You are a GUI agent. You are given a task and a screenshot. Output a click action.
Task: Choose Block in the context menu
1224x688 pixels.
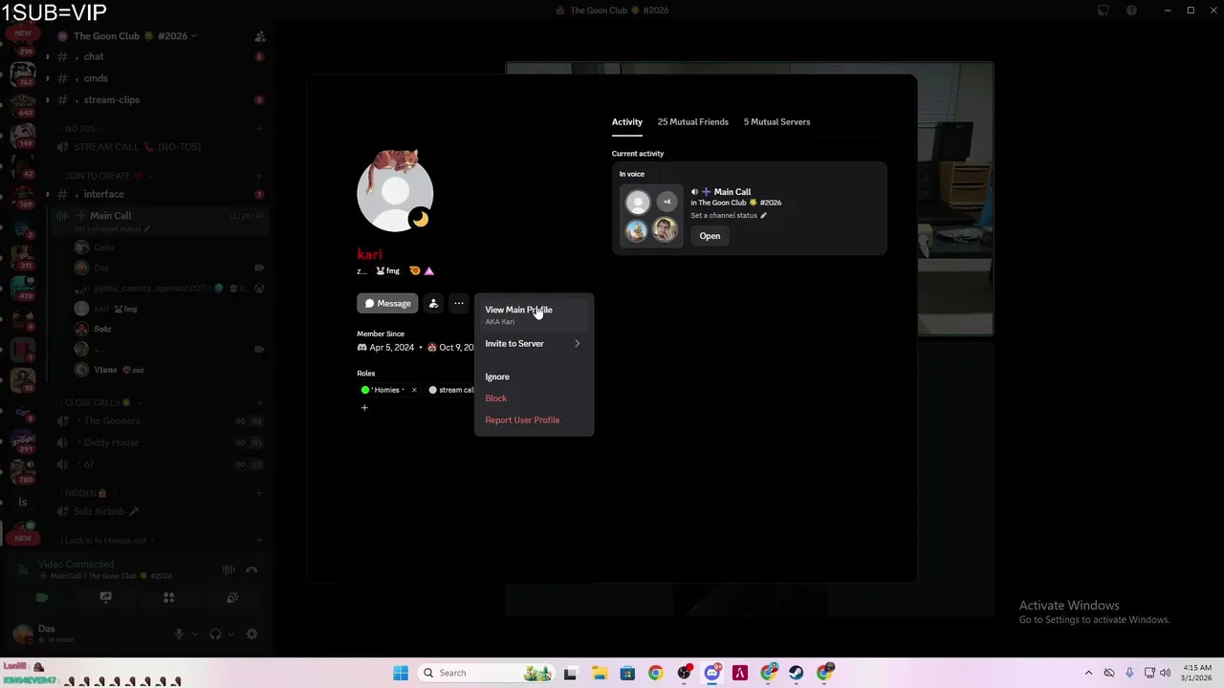(x=534, y=398)
